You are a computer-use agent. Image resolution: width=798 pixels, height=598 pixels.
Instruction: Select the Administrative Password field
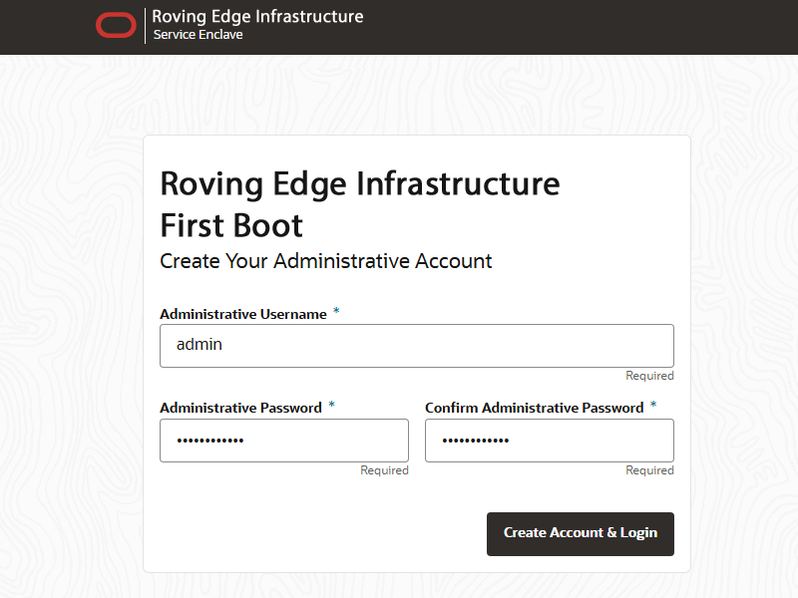pyautogui.click(x=284, y=440)
